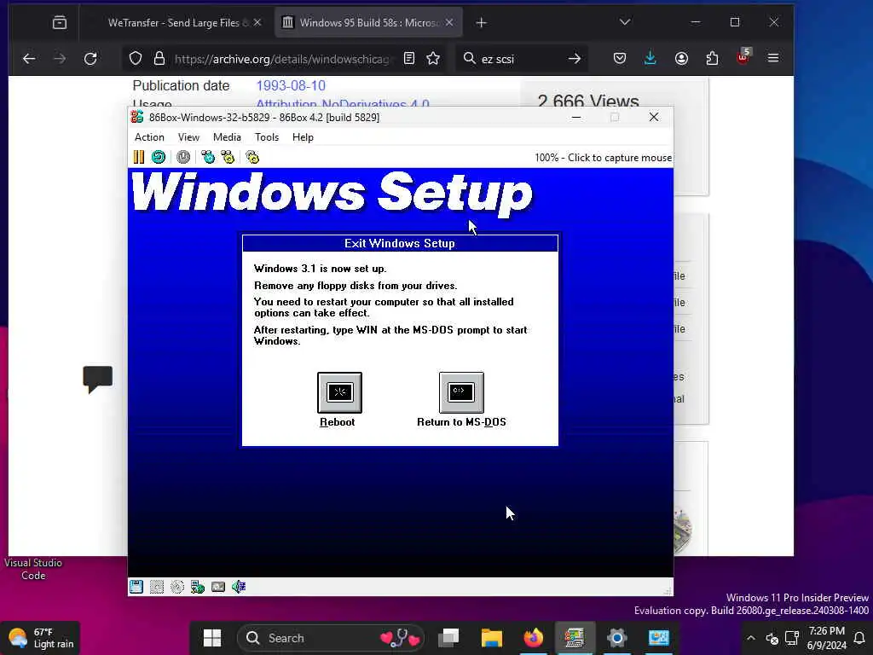Send Ctrl+Alt+Del via the teal keys icon
The image size is (873, 655).
click(208, 157)
